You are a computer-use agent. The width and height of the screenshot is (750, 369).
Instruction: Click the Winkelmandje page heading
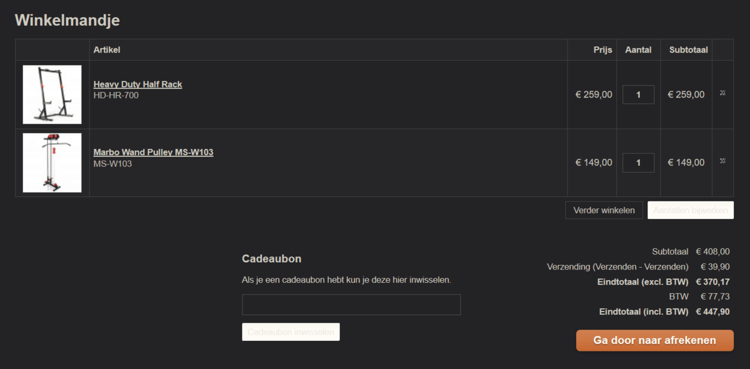tap(67, 20)
